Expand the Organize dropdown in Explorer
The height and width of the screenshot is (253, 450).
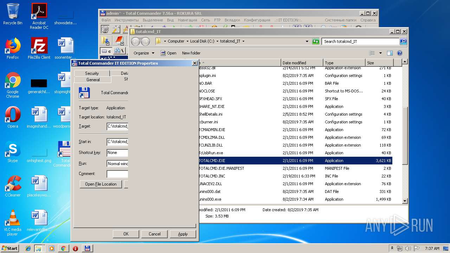pos(144,53)
